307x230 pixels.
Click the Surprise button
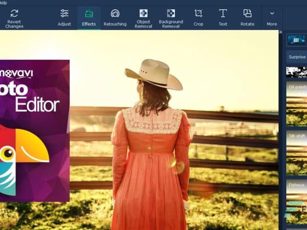point(297,57)
